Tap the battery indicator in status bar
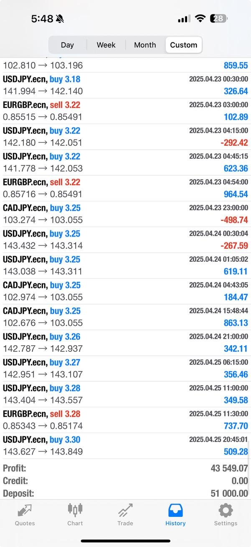The height and width of the screenshot is (547, 251). click(218, 18)
